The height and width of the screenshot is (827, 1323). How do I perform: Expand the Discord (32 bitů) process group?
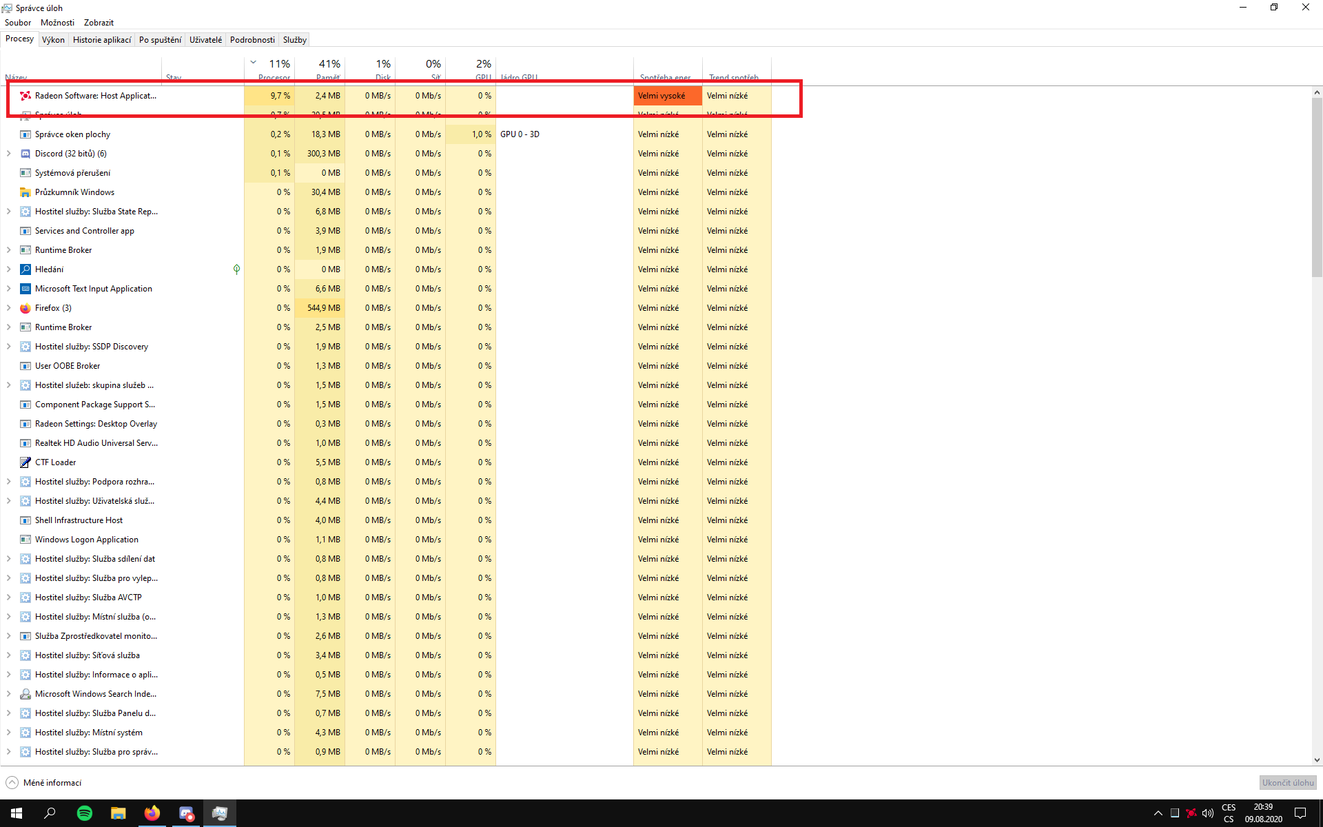pyautogui.click(x=9, y=154)
